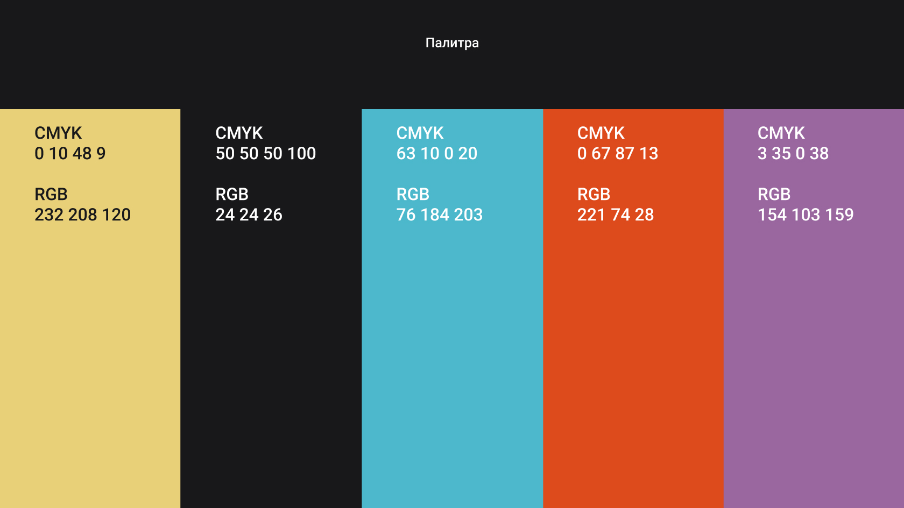The height and width of the screenshot is (508, 904).
Task: Select the RGB value 221 74 28
Action: tap(616, 215)
